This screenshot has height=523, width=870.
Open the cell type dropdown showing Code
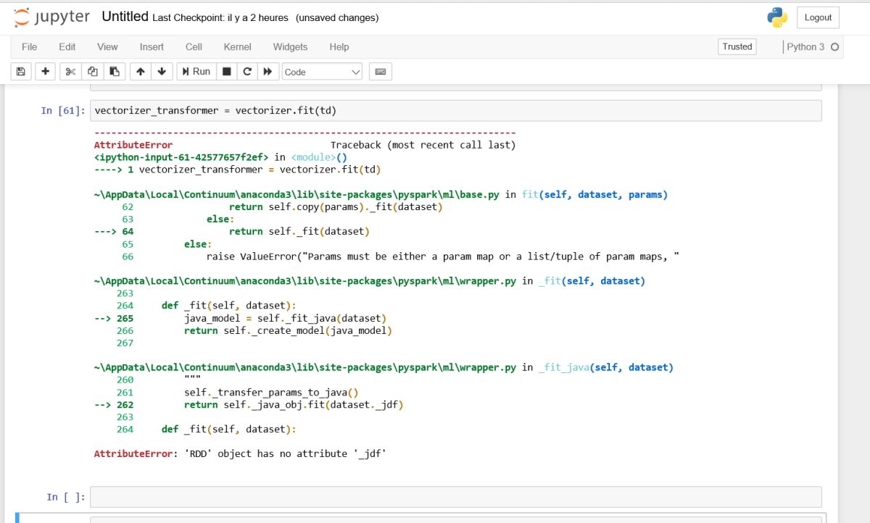point(322,72)
